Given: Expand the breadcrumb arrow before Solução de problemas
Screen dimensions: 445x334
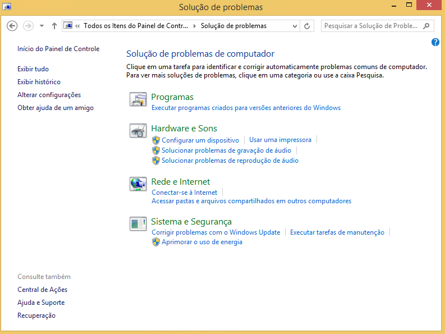Looking at the screenshot, I should click(x=195, y=26).
